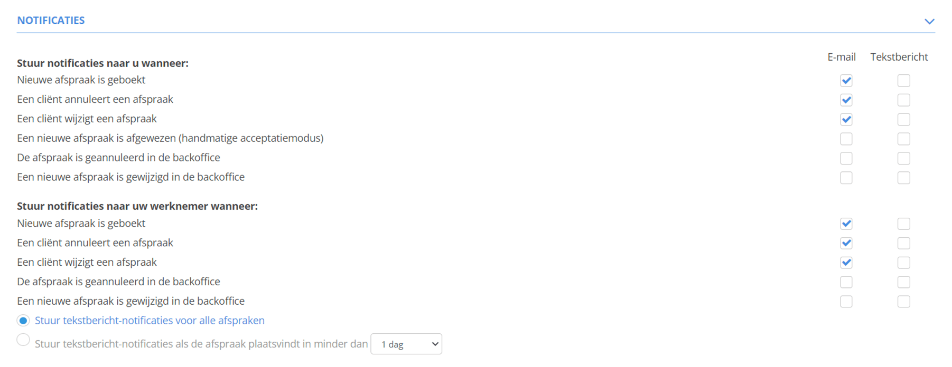Uncheck werknemer E-mail for 'Nieuwe afspraak is geboekt'
The width and height of the screenshot is (952, 367).
(846, 224)
